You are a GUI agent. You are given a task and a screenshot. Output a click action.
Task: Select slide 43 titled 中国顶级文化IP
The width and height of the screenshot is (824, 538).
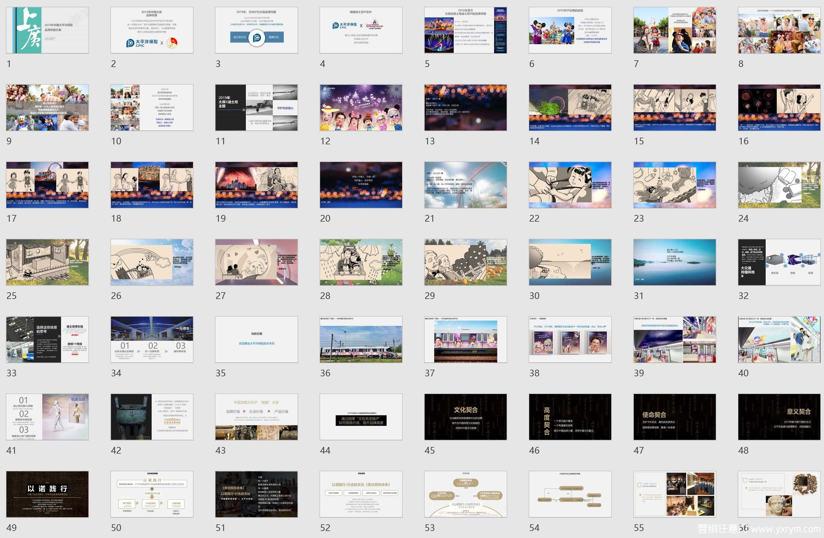click(257, 417)
